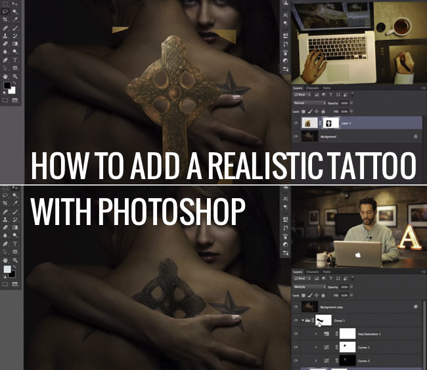Select the Gradient tool in the upper toolbar
The width and height of the screenshot is (427, 370).
tap(15, 43)
